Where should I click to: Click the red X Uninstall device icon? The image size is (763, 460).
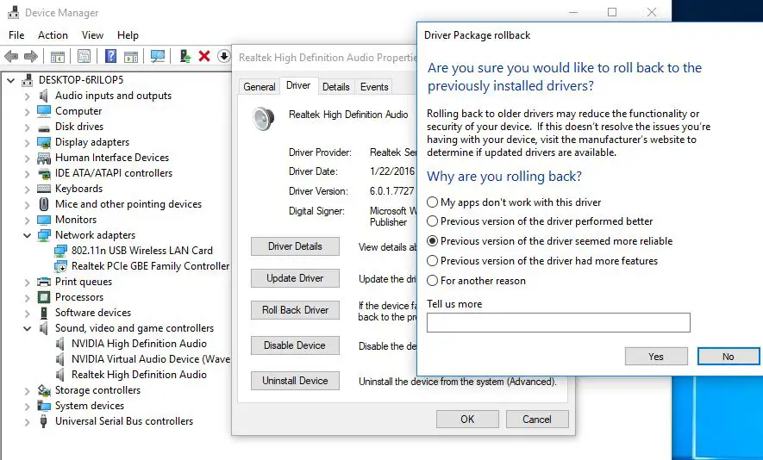[204, 56]
